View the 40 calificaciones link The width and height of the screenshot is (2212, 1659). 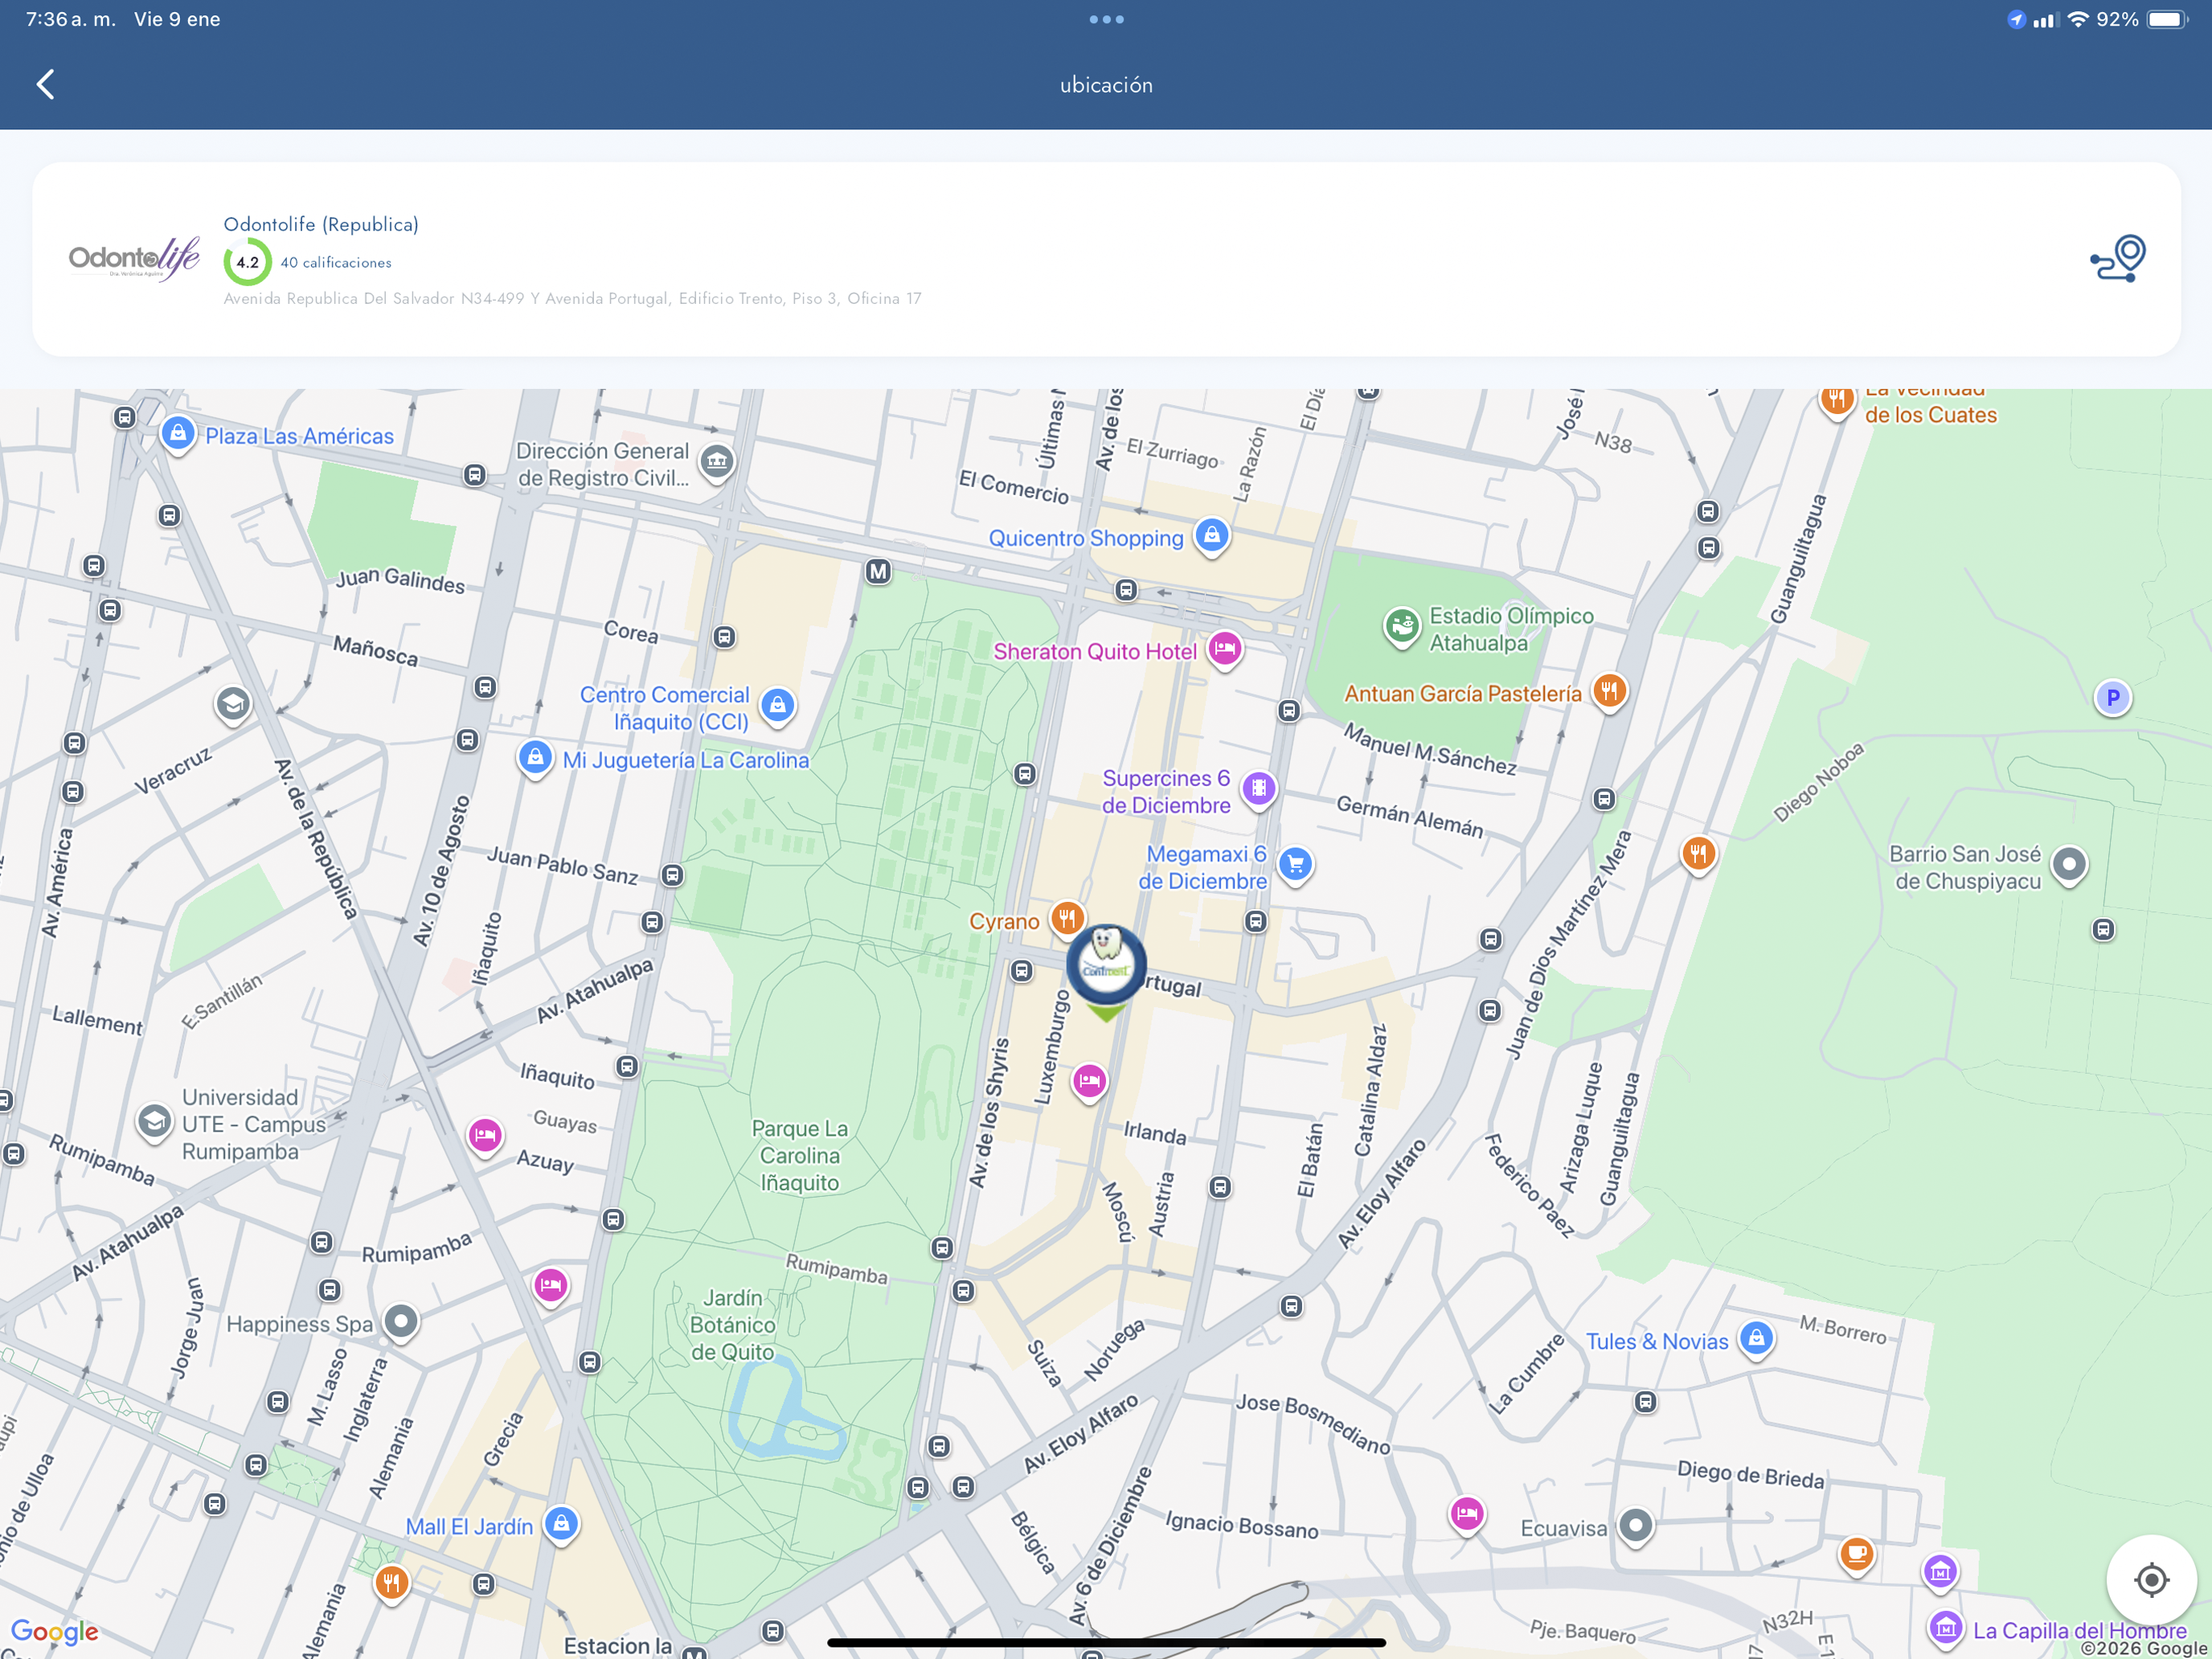coord(336,263)
